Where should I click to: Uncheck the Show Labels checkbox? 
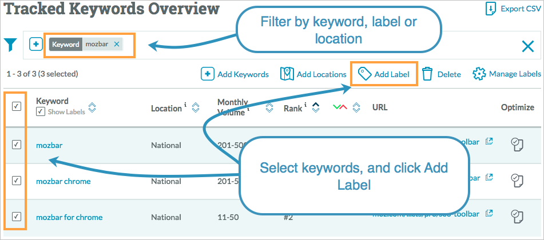coord(41,111)
